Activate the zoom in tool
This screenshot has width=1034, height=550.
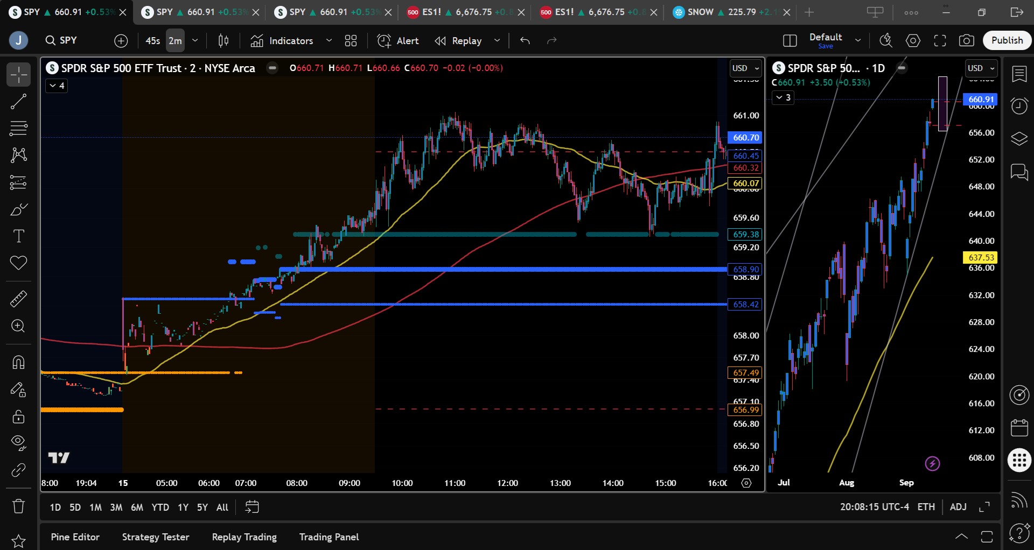pos(18,326)
